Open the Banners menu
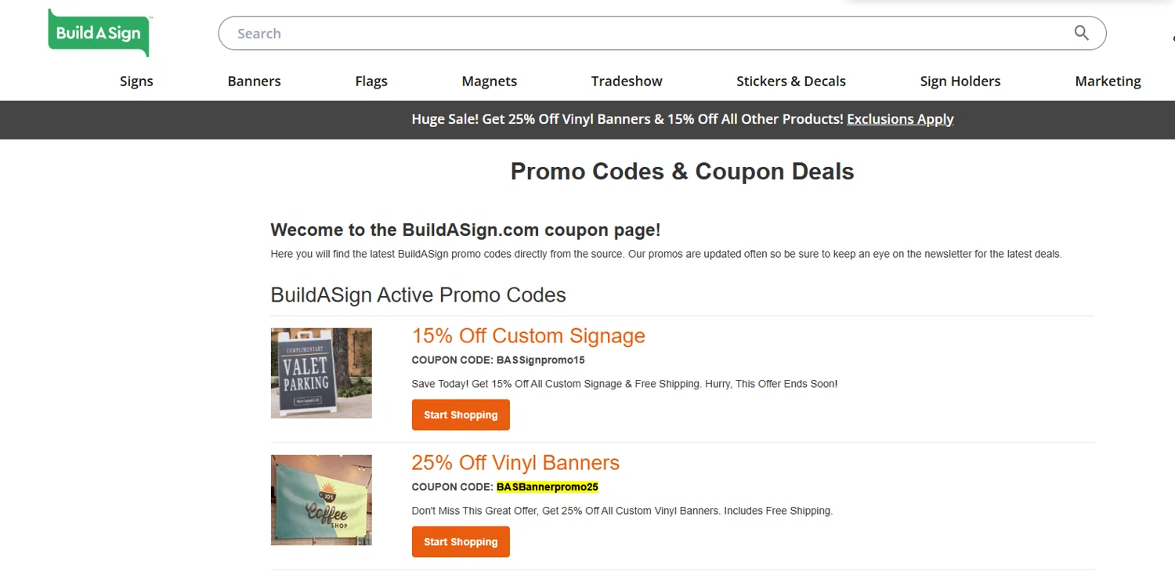The image size is (1175, 575). point(254,81)
